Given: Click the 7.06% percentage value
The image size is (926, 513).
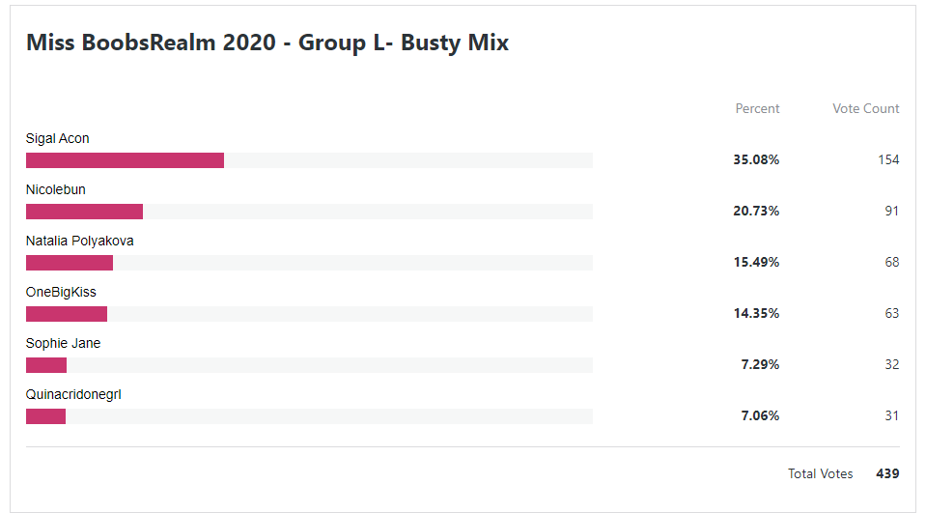Looking at the screenshot, I should tap(760, 415).
